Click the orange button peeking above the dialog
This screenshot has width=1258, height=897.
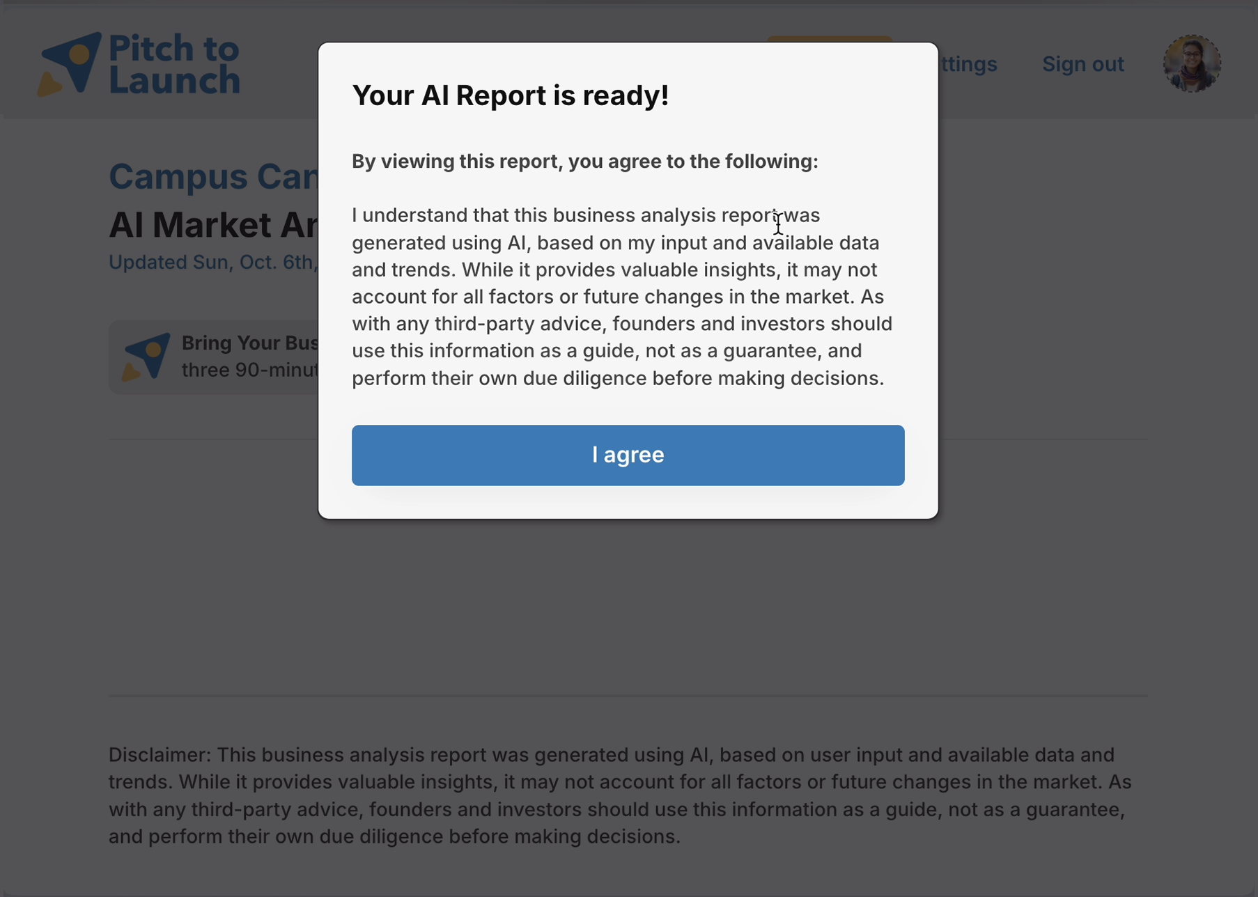[829, 38]
